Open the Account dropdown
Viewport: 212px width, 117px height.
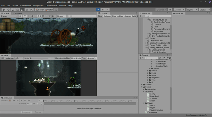coord(179,10)
